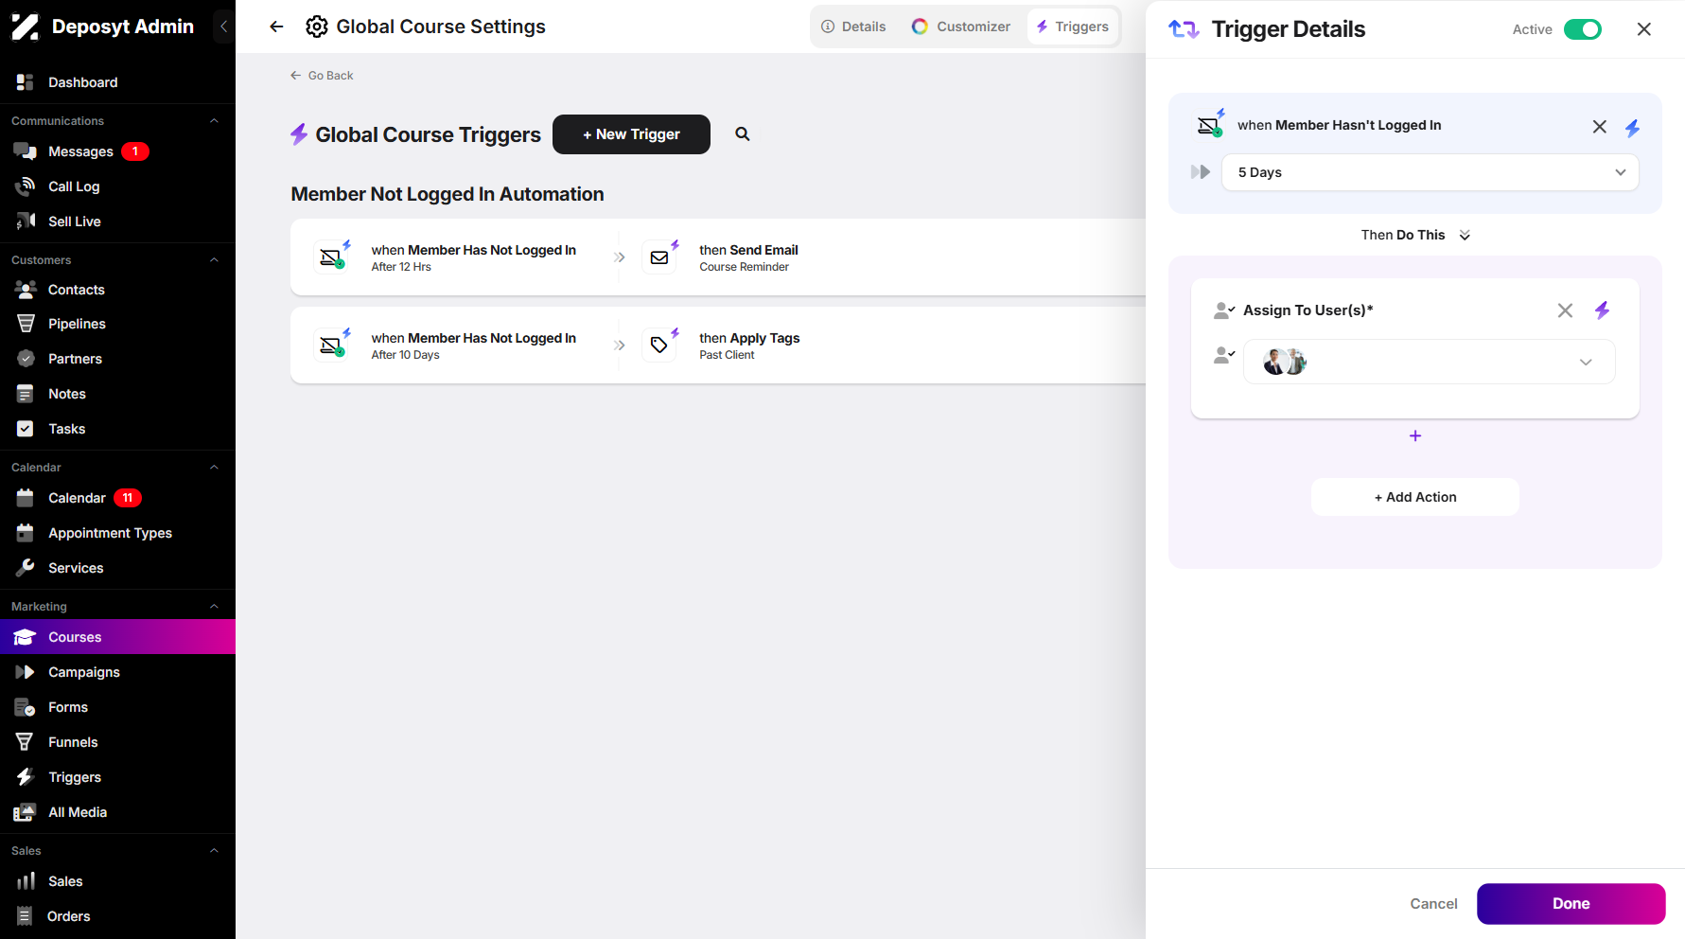The image size is (1685, 939).
Task: Remove the Assign To User(s) action
Action: click(1565, 310)
